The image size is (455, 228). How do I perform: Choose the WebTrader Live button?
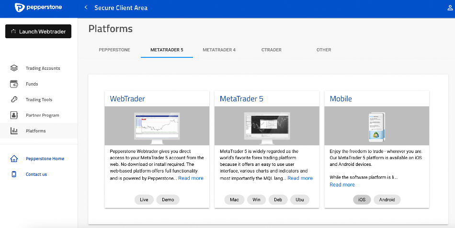click(x=144, y=200)
